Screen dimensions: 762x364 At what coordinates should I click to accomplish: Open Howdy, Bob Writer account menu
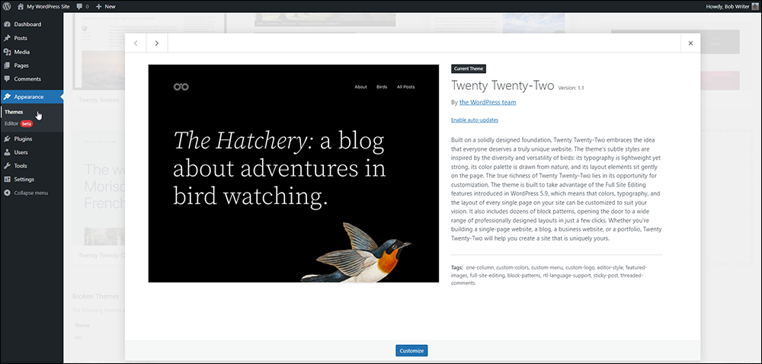[732, 6]
